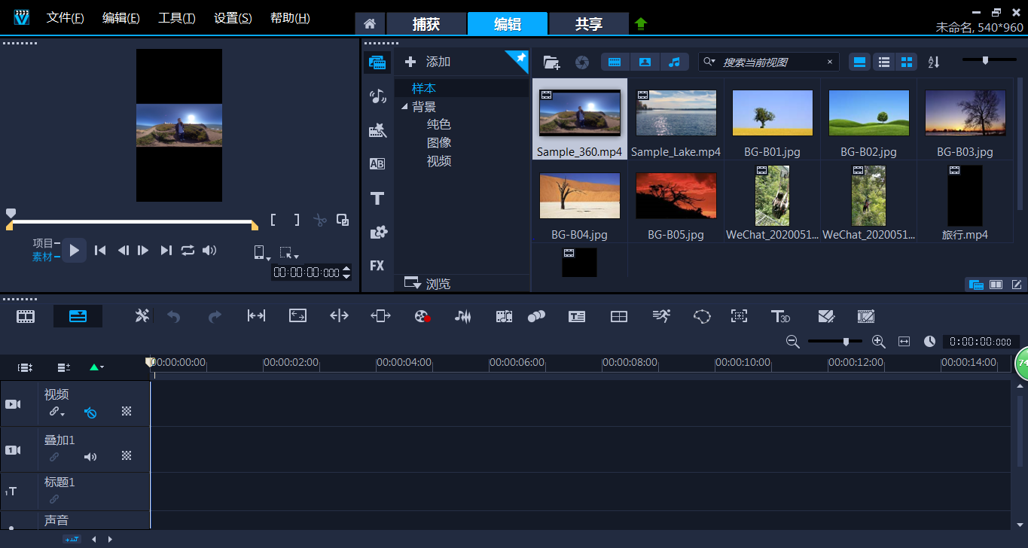This screenshot has height=548, width=1028.
Task: Open the Transitions AB panel
Action: pyautogui.click(x=377, y=164)
